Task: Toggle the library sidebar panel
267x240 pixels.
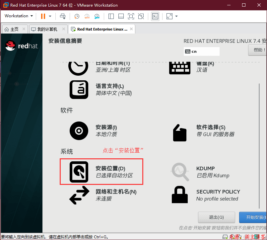Action: point(111,16)
